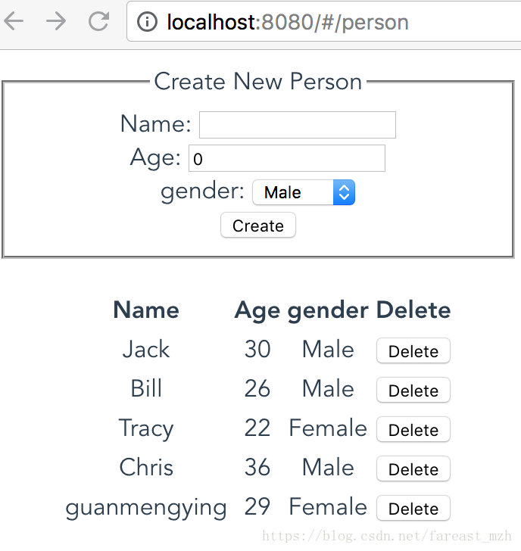Click the Name: form label

(x=155, y=124)
